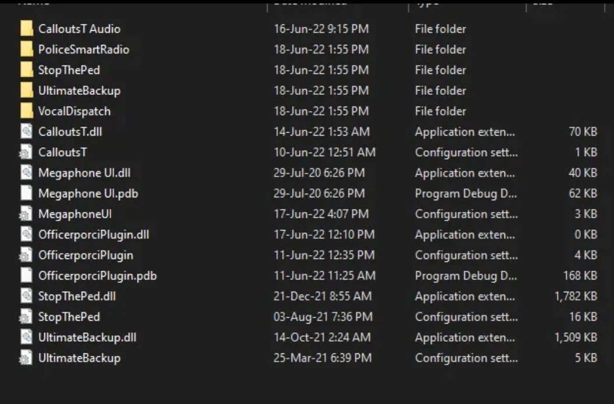Click the Megaphone UI.dll file name

click(83, 173)
